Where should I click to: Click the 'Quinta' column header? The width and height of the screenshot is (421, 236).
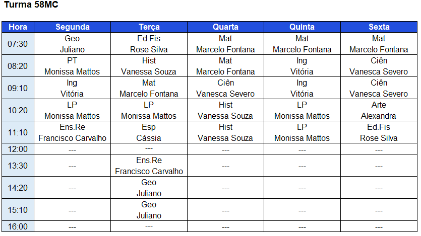pyautogui.click(x=302, y=27)
